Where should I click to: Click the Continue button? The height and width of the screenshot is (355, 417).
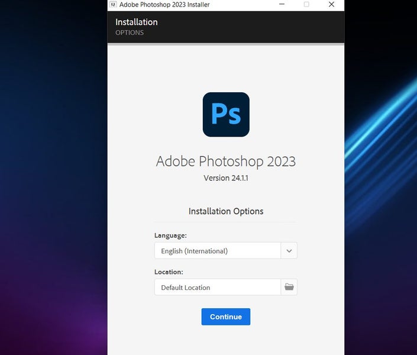(226, 317)
